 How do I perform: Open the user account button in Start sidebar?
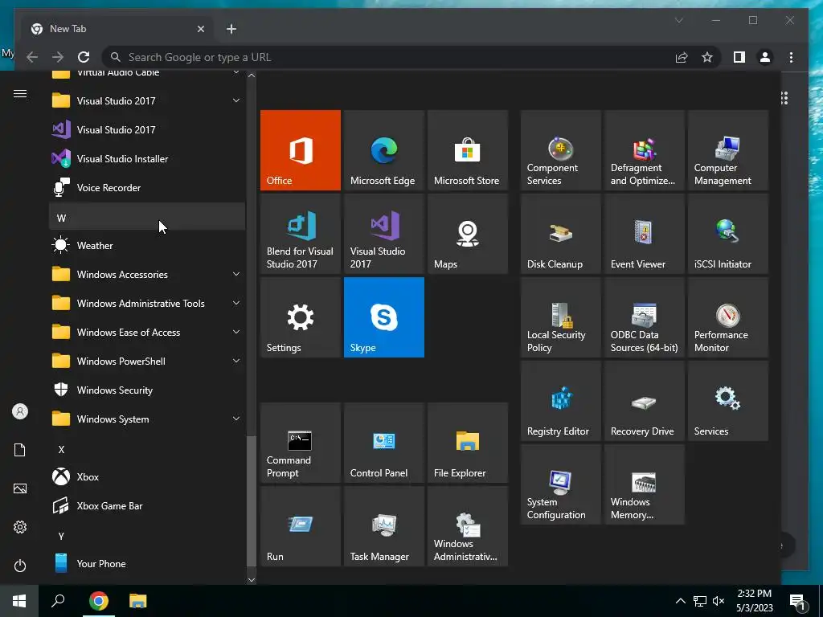point(20,411)
